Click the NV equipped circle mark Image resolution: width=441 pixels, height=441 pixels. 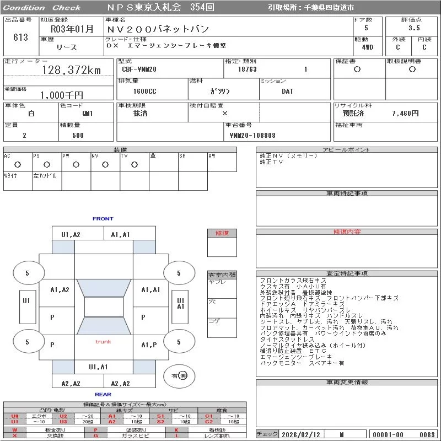coord(105,164)
